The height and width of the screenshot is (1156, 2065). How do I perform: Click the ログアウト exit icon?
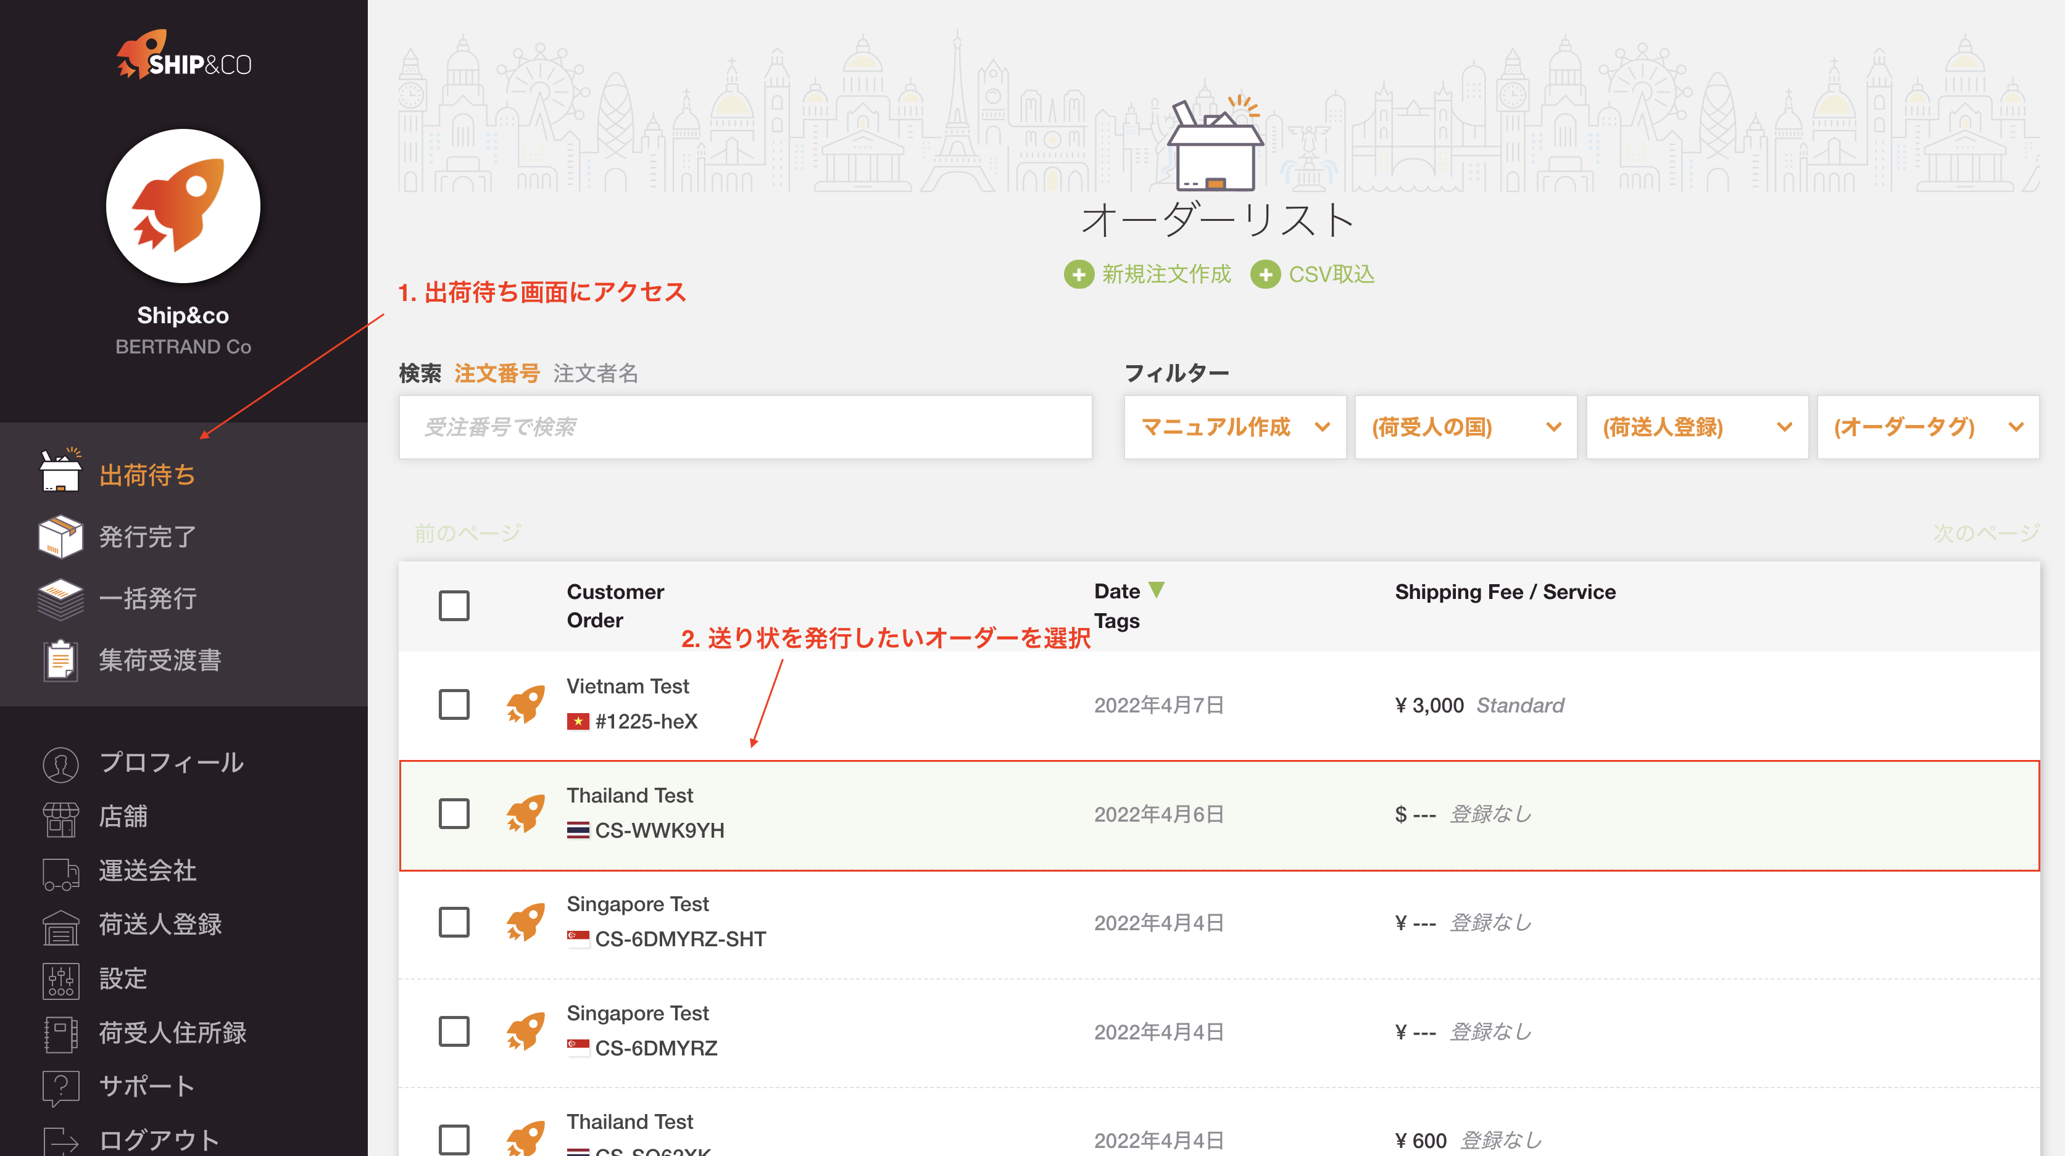[x=60, y=1141]
